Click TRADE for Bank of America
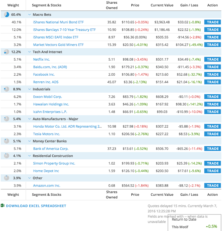This screenshot has width=222, height=231. point(213,149)
